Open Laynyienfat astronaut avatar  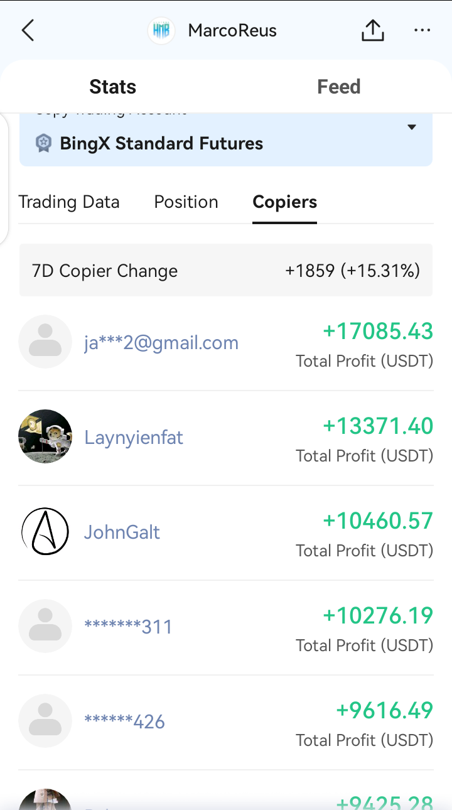tap(45, 436)
